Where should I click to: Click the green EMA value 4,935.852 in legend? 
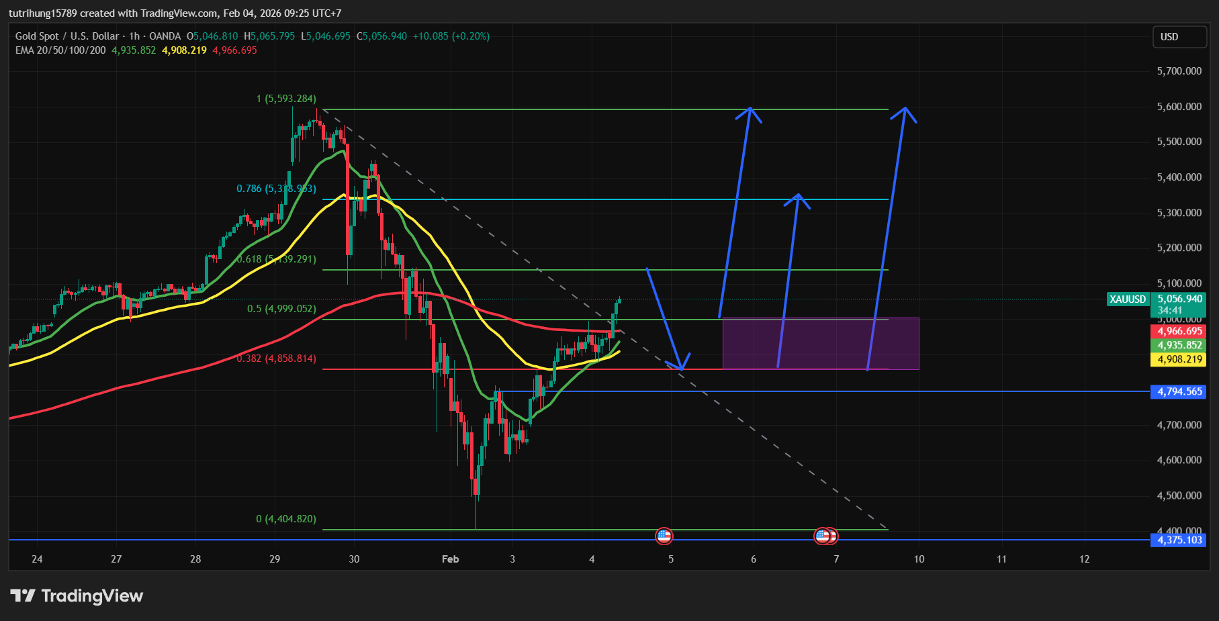(x=134, y=50)
